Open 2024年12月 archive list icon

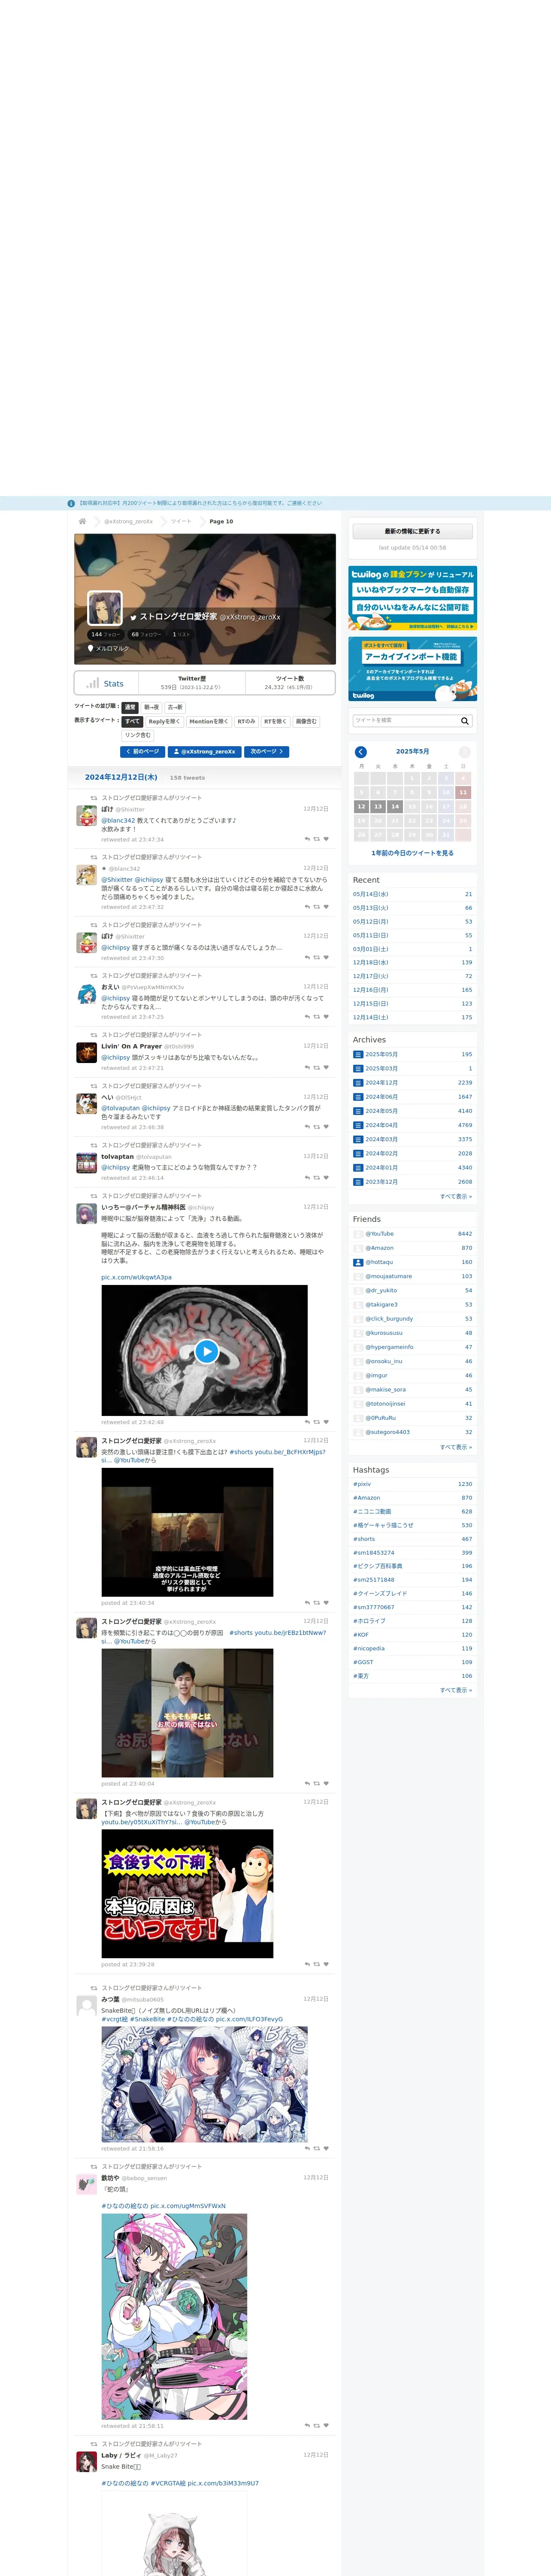pyautogui.click(x=358, y=1083)
